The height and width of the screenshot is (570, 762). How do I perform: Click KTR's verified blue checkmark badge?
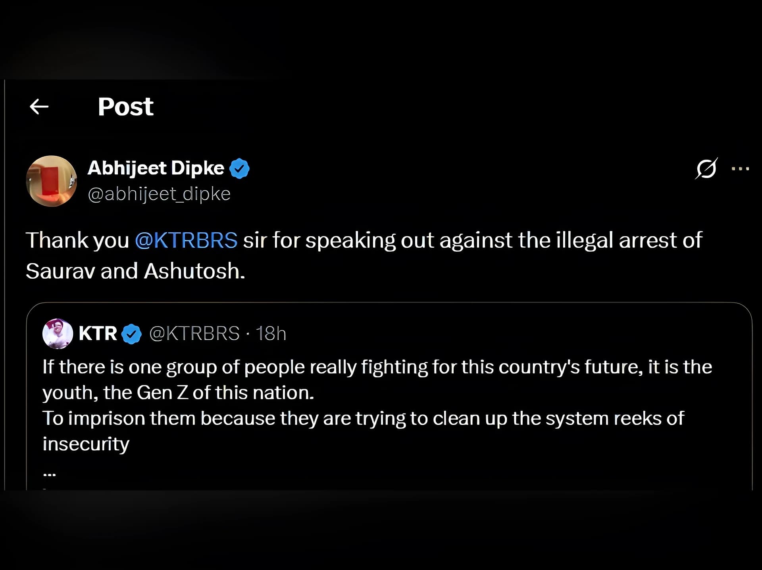click(131, 334)
